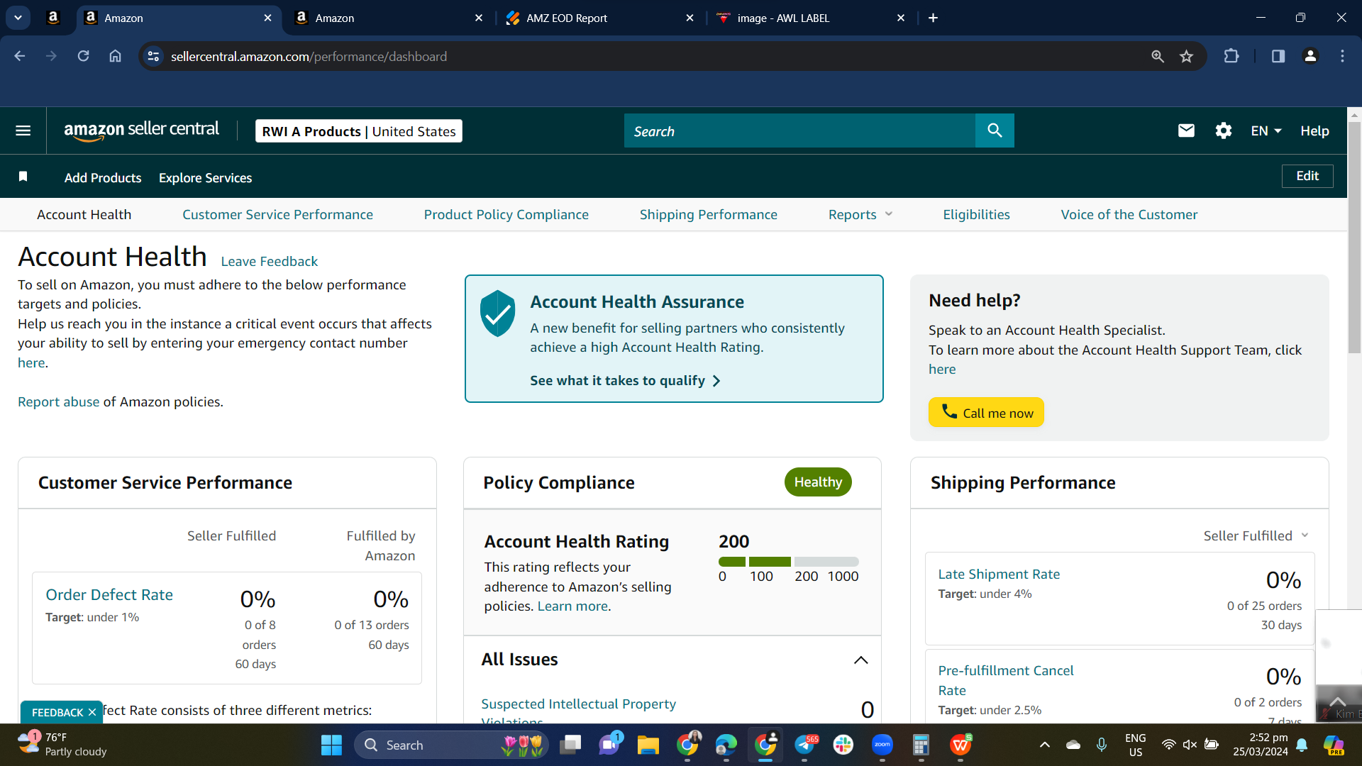Open Telegram from the taskbar

click(x=805, y=745)
